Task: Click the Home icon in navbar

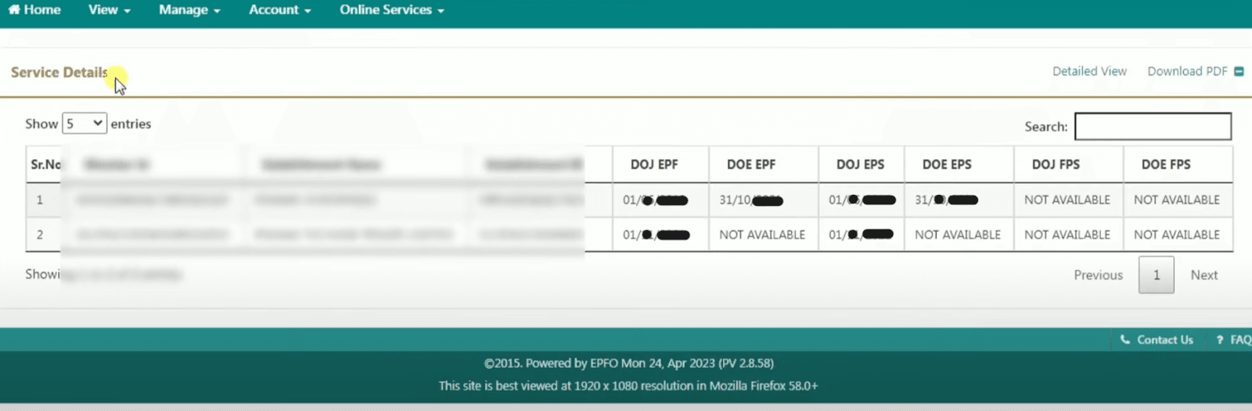Action: (x=14, y=10)
